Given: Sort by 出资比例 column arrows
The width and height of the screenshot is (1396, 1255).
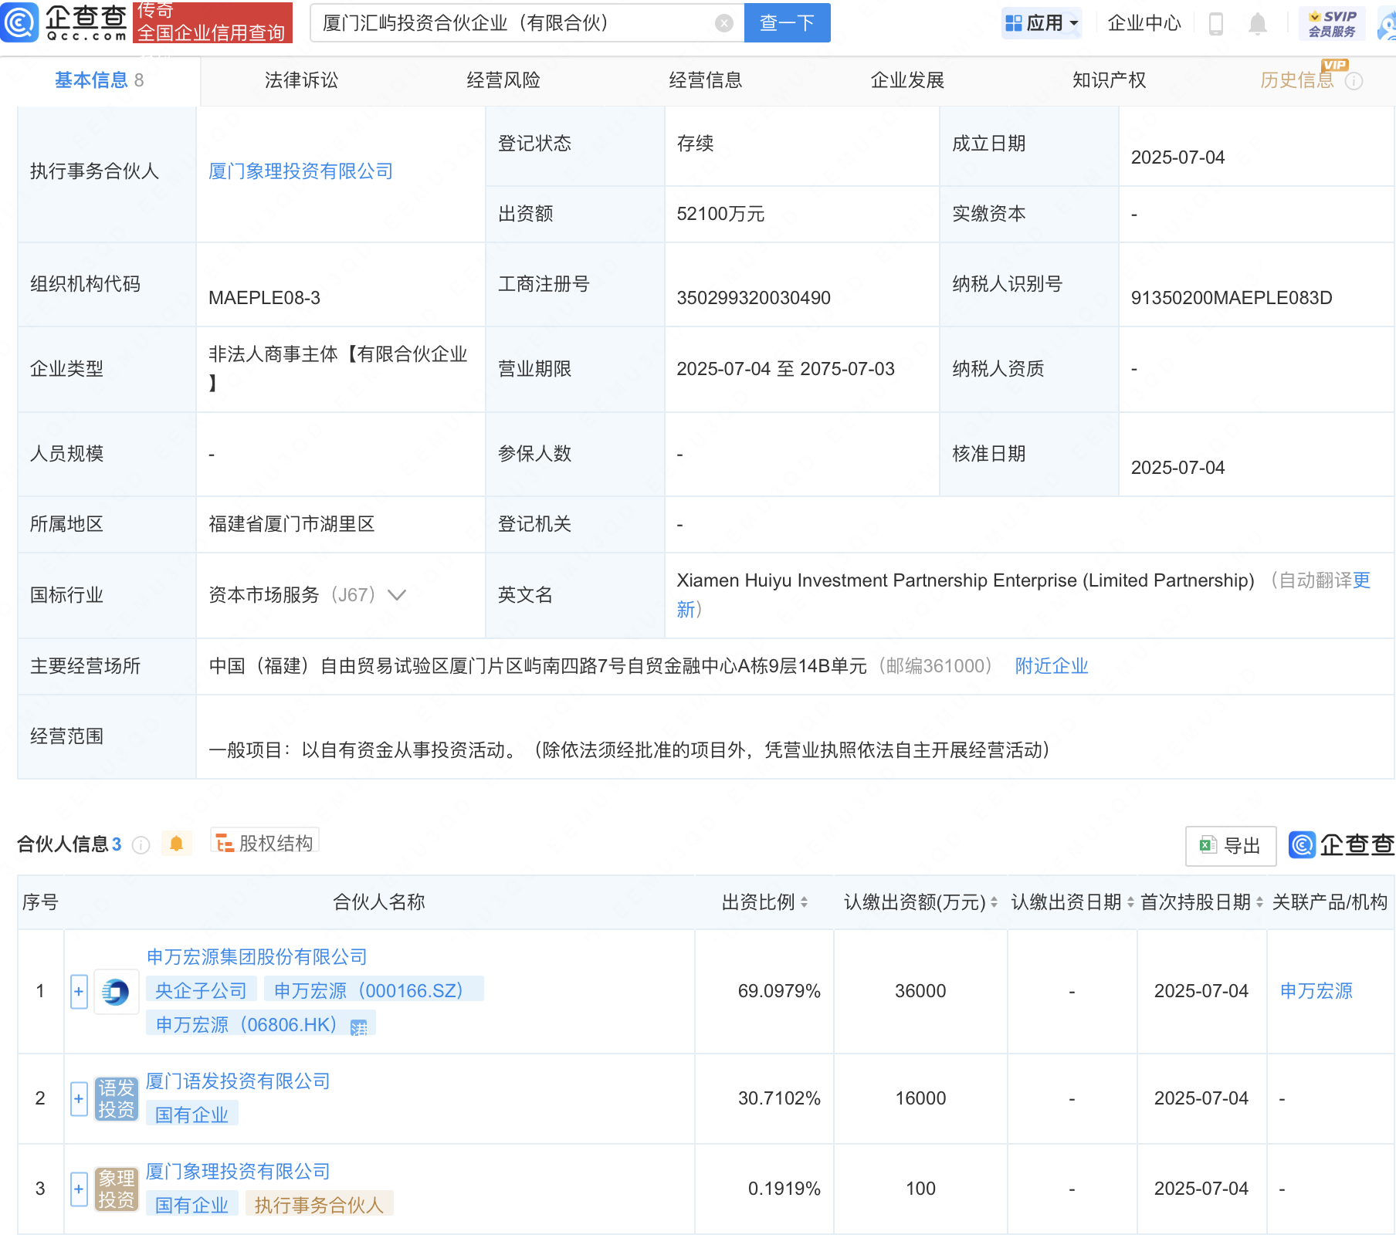Looking at the screenshot, I should click(804, 902).
